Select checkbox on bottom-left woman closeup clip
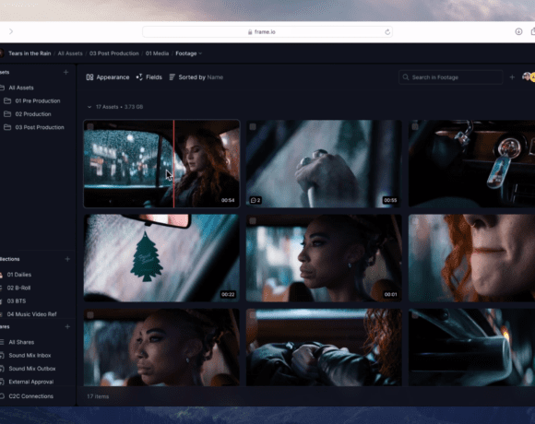Viewport: 535px width, 424px height. [x=90, y=315]
